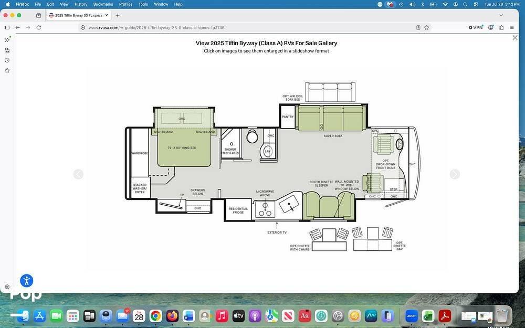525x328 pixels.
Task: Open Google Chrome from the Dock
Action: point(156,316)
